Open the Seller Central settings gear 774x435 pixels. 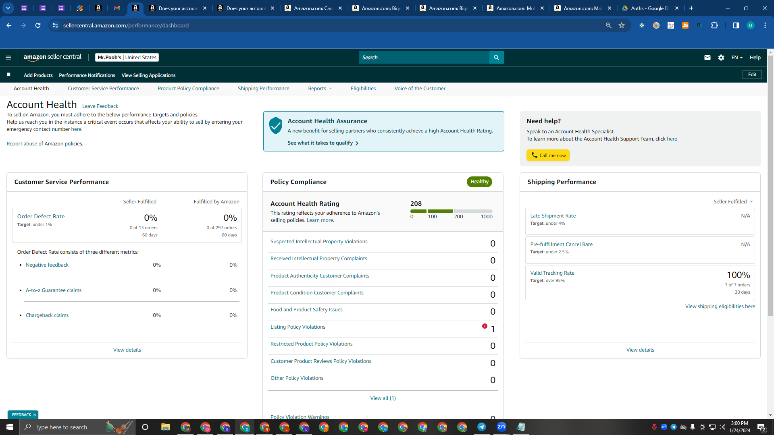(721, 58)
